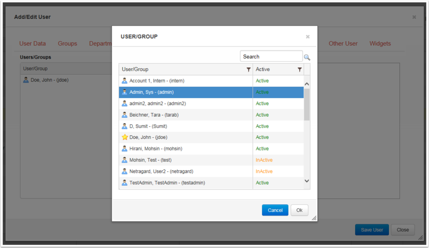Click user icon in background Users/Groups list

pyautogui.click(x=26, y=80)
